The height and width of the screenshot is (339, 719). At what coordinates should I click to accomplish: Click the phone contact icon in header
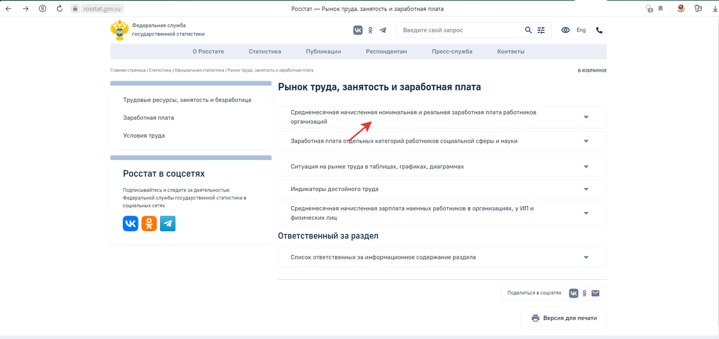point(599,30)
